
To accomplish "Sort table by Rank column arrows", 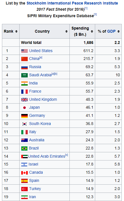I will (16, 32).
